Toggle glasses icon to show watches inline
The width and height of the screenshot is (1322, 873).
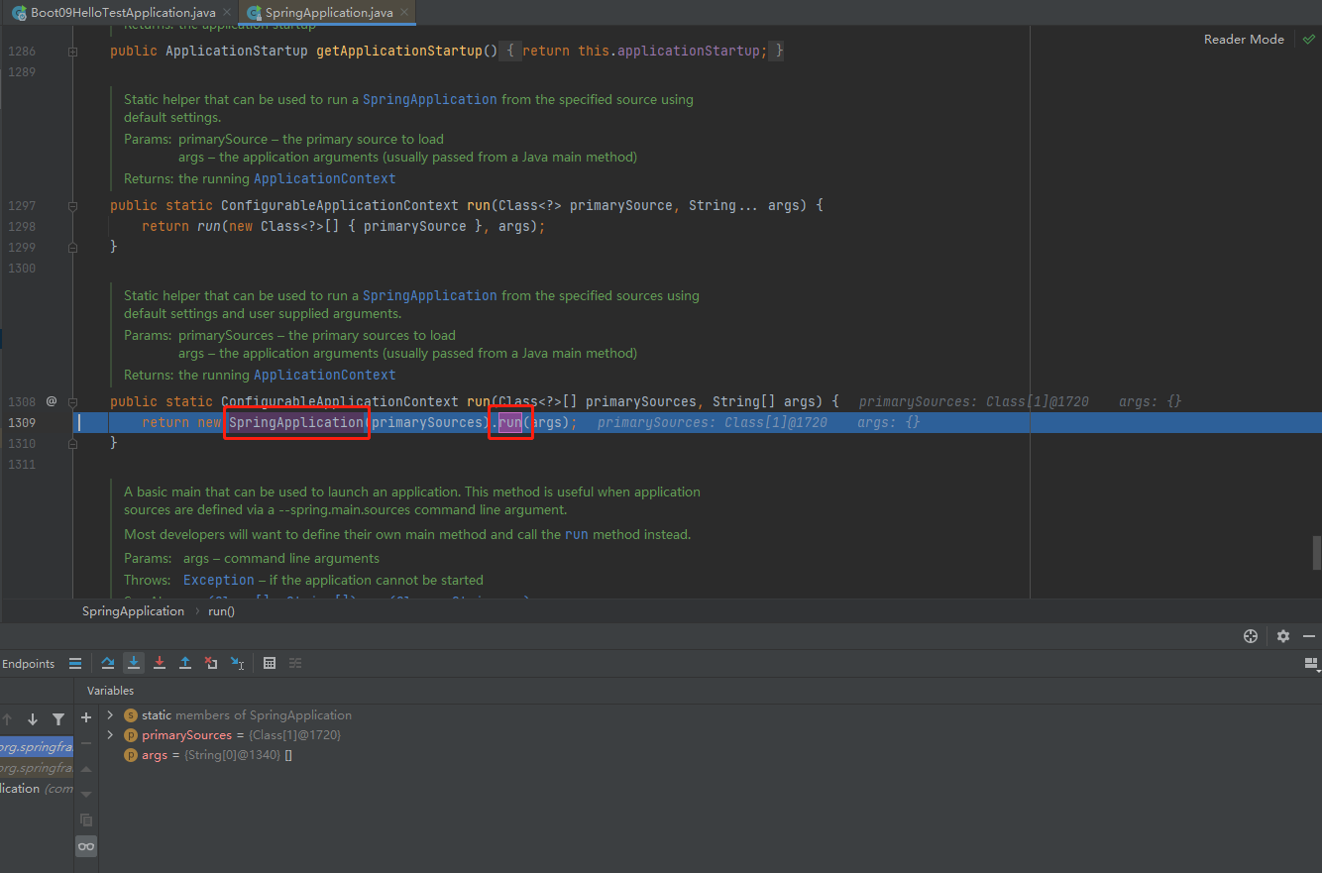pyautogui.click(x=86, y=846)
